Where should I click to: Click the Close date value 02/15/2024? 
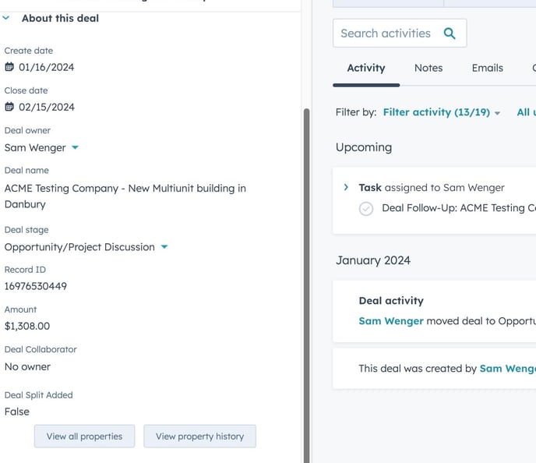tap(47, 107)
